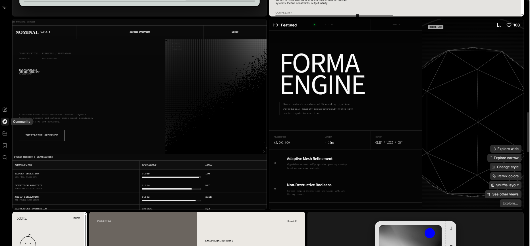
Task: Click the LOGIN link in Nominal header
Action: point(235,32)
